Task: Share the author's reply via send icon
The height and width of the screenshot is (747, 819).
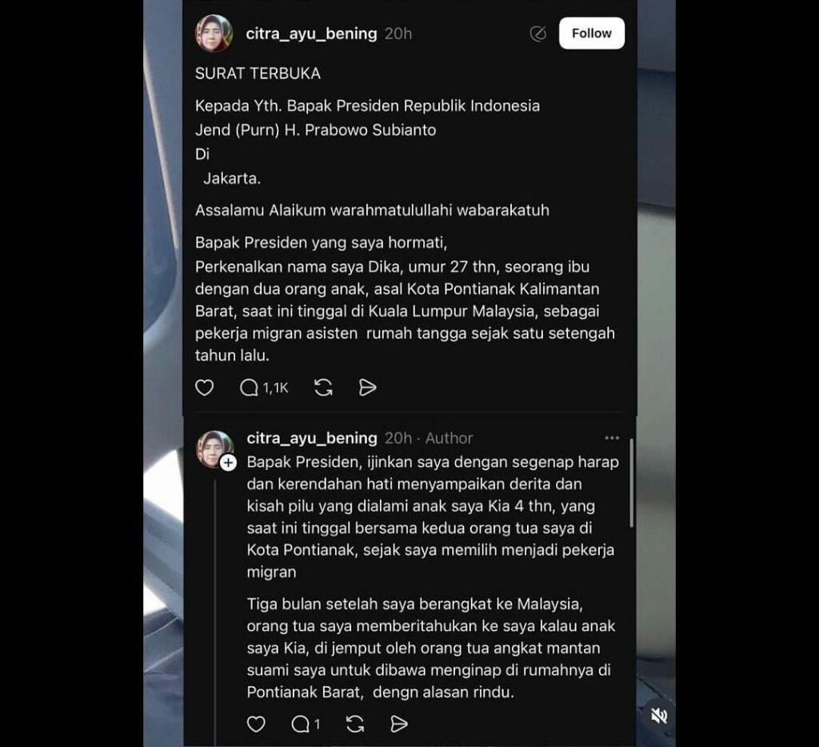Action: point(398,724)
